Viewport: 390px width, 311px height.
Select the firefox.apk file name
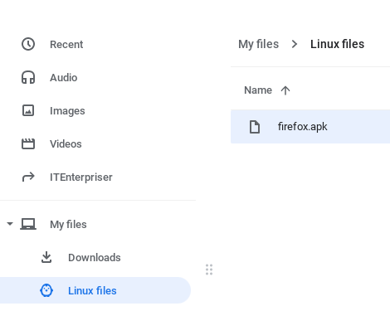303,127
